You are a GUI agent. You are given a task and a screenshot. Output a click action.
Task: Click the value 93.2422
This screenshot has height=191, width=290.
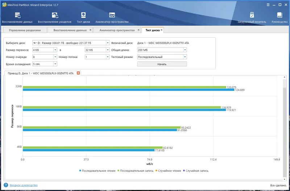(x=187, y=128)
